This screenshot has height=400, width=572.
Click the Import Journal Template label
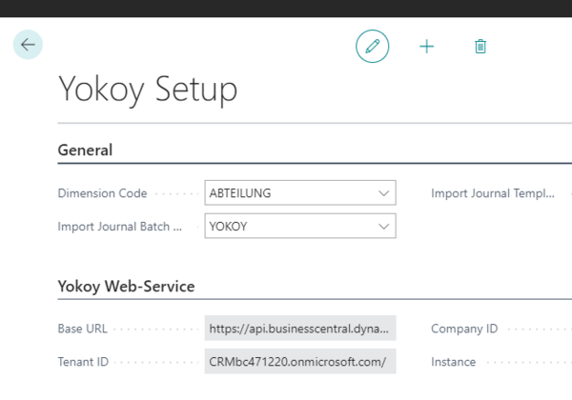(493, 193)
